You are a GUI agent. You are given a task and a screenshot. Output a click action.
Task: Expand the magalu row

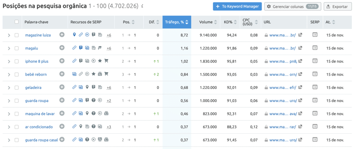point(9,48)
